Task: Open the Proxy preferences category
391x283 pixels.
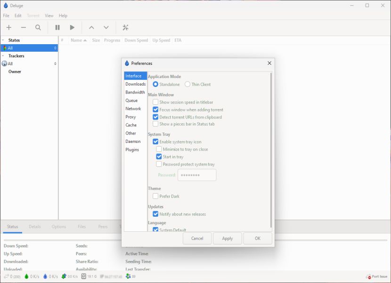Action: 135,117
